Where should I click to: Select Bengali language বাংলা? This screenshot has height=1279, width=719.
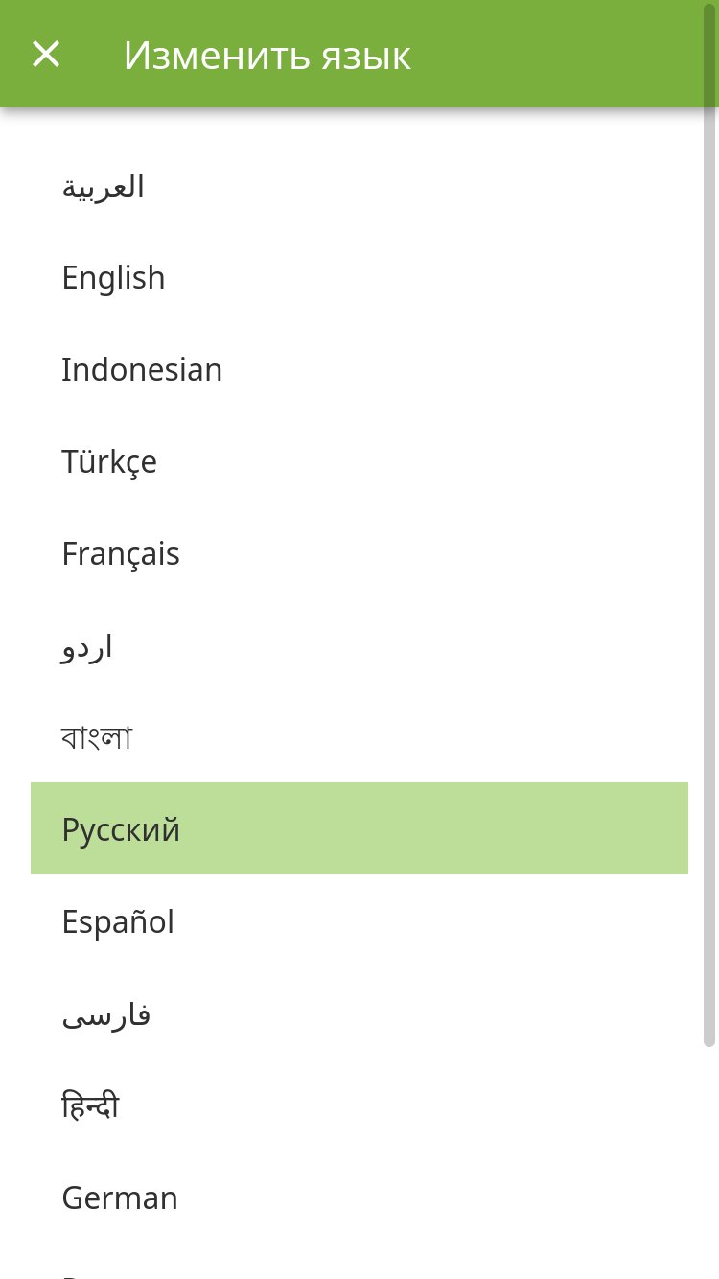click(359, 737)
